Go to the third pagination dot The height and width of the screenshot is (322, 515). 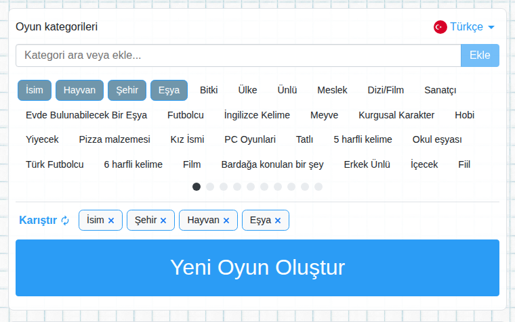pyautogui.click(x=224, y=187)
